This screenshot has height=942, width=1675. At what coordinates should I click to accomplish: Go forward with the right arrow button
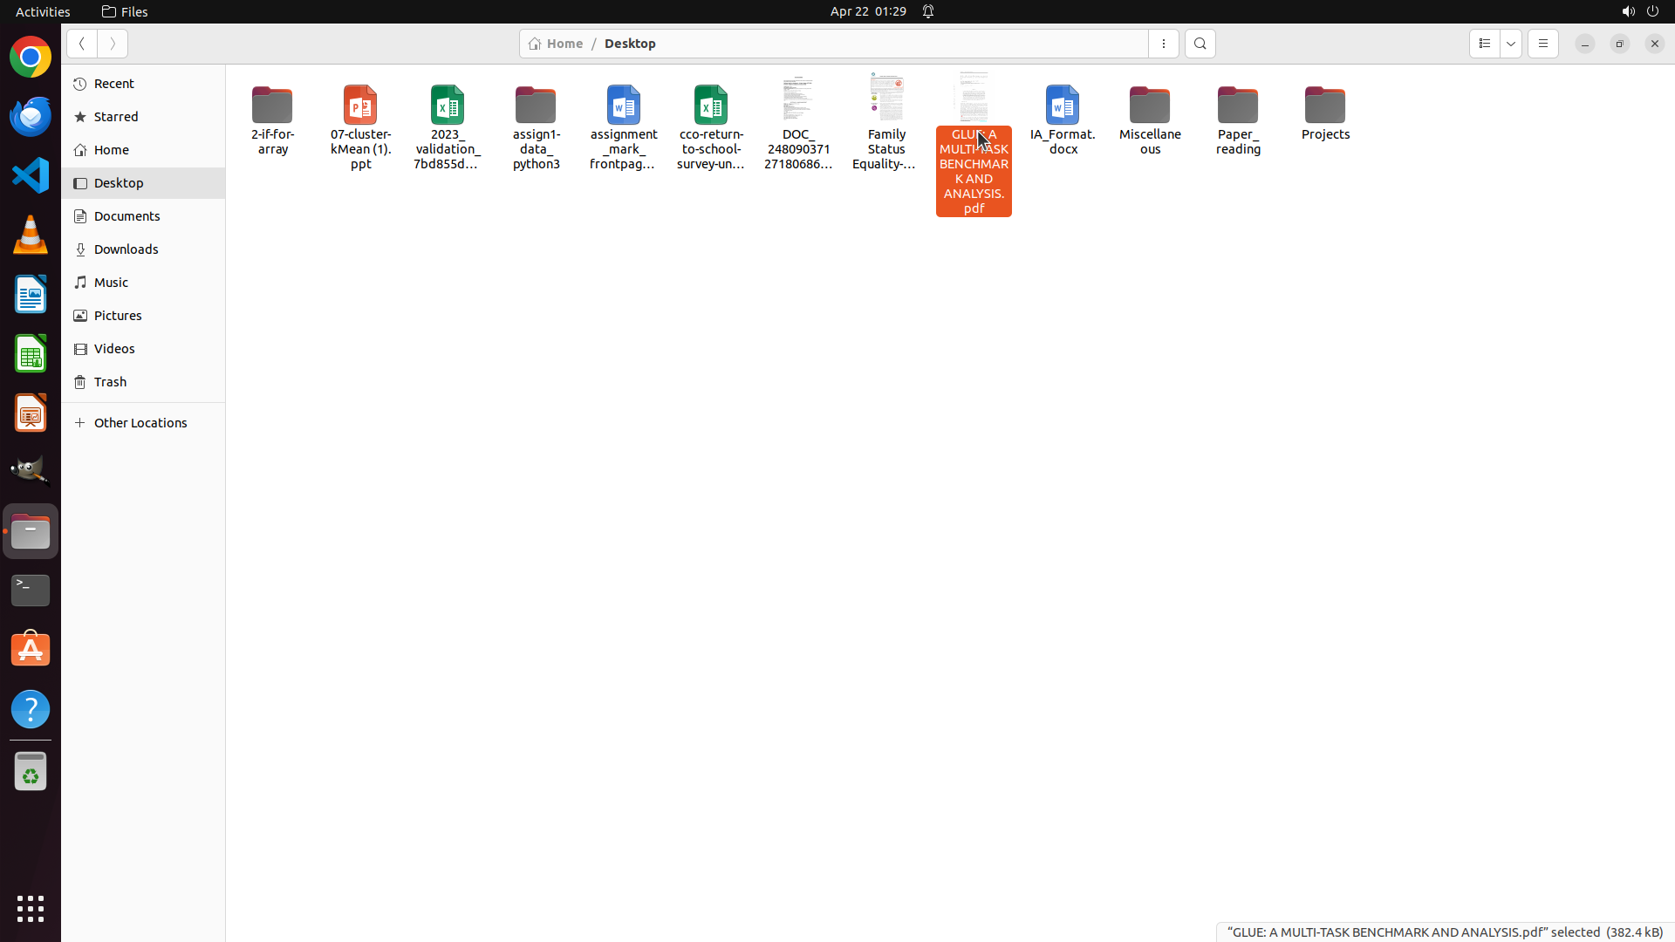113,44
